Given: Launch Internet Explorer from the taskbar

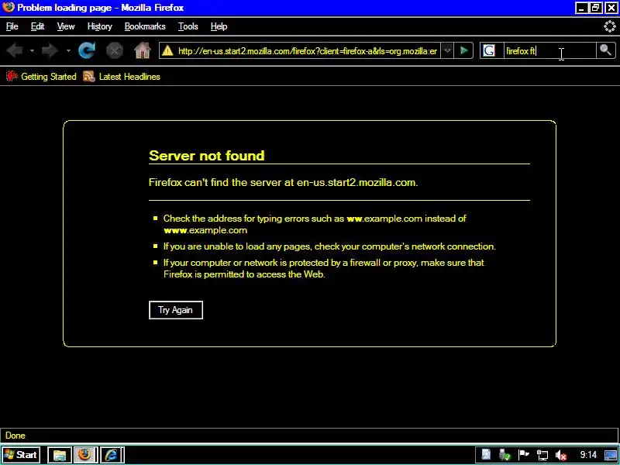Looking at the screenshot, I should 112,455.
